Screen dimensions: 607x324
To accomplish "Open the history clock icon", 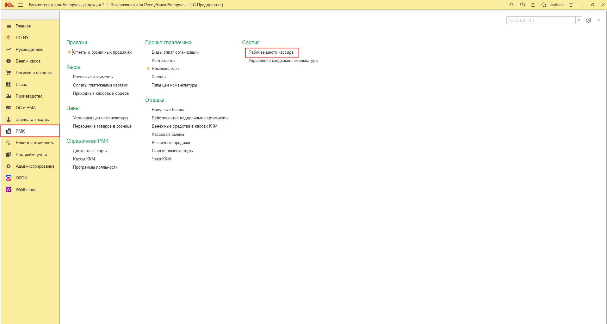I will [522, 5].
